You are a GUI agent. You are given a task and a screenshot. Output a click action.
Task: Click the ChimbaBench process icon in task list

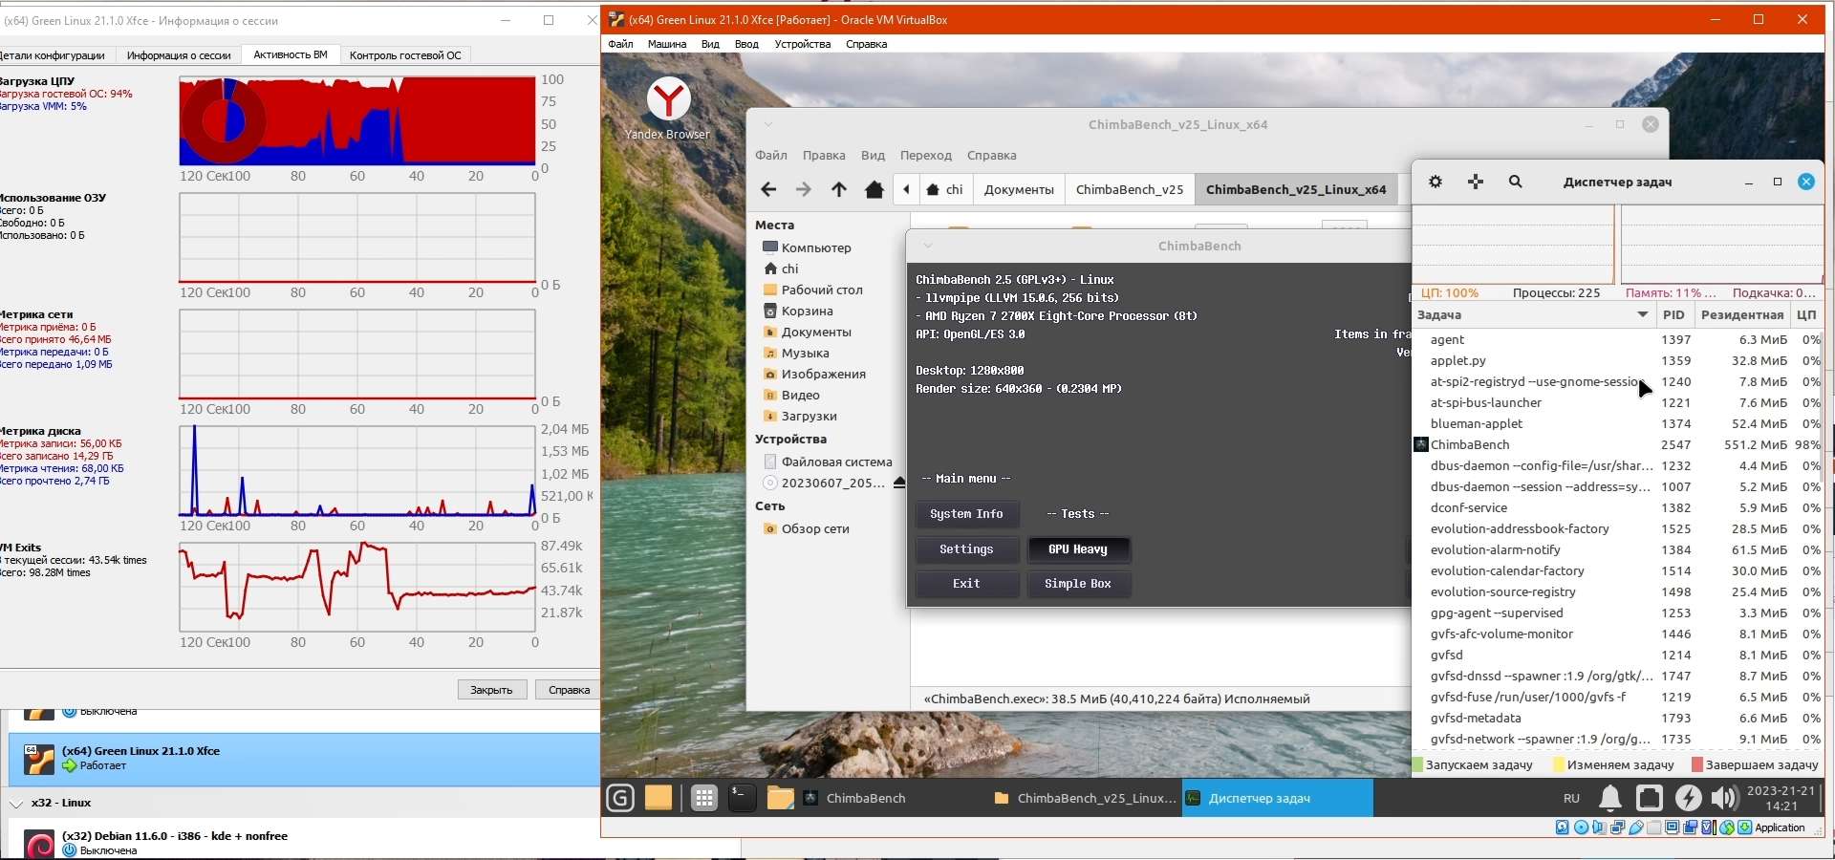click(1421, 444)
